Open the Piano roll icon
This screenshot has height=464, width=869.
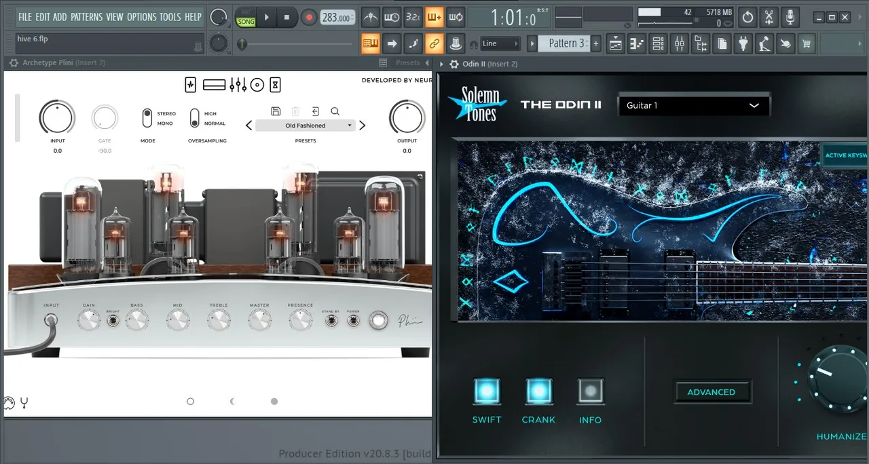point(637,43)
